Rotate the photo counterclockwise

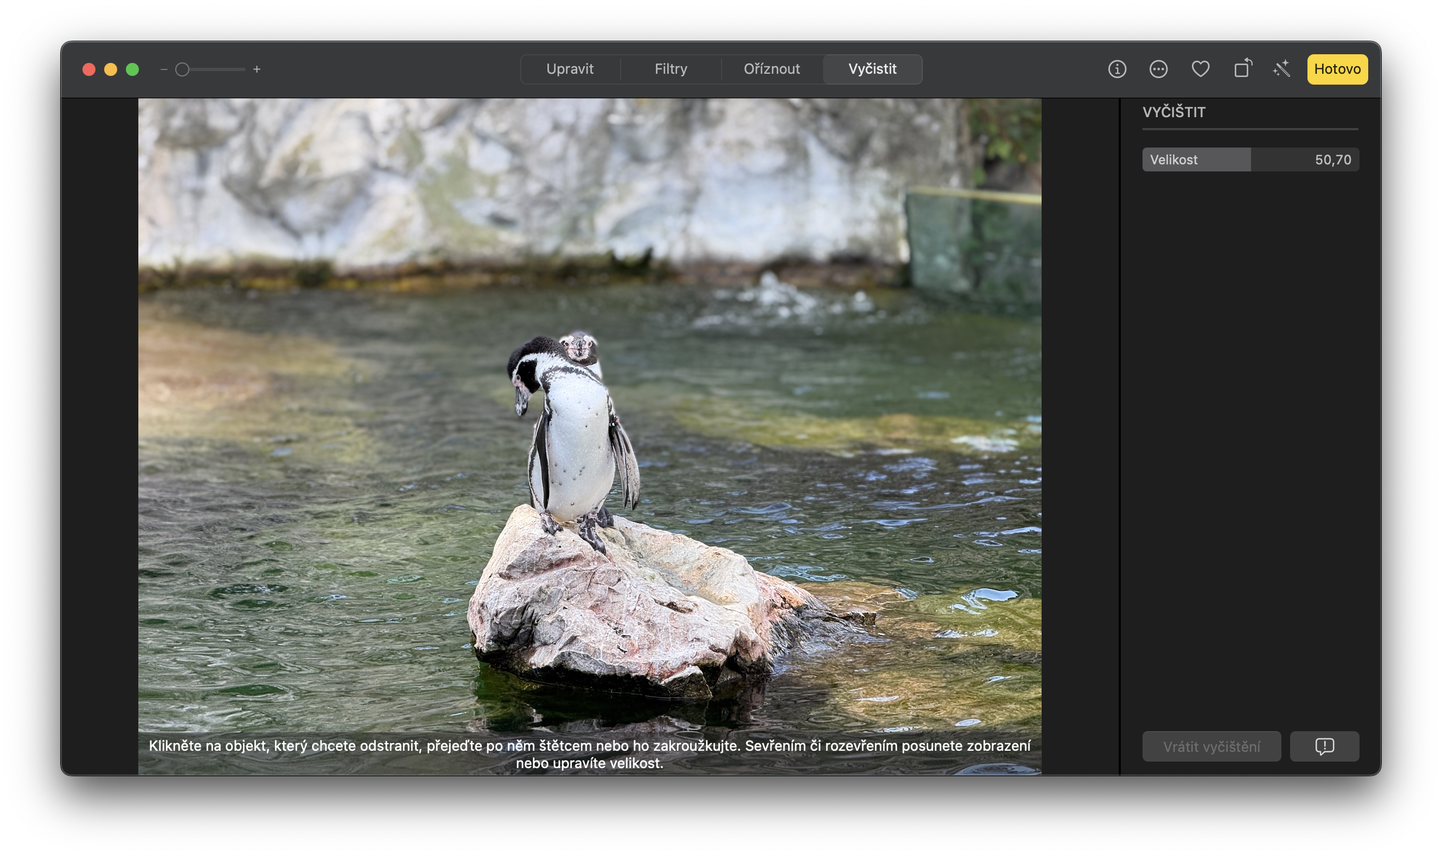point(1242,69)
